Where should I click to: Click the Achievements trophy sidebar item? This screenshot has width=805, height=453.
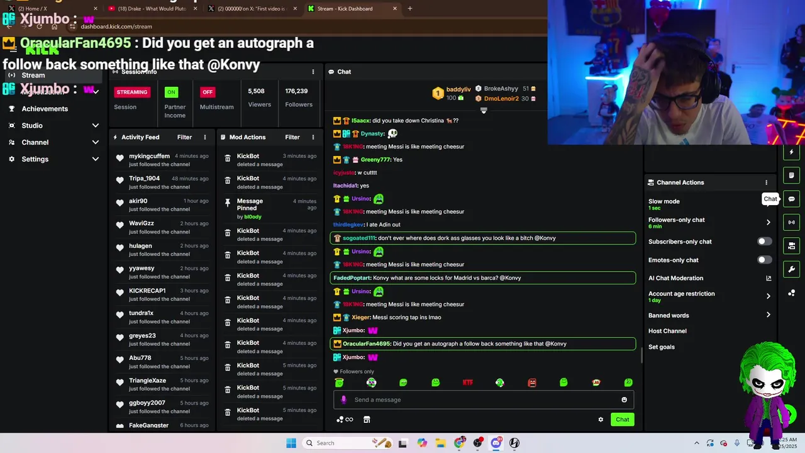(45, 109)
